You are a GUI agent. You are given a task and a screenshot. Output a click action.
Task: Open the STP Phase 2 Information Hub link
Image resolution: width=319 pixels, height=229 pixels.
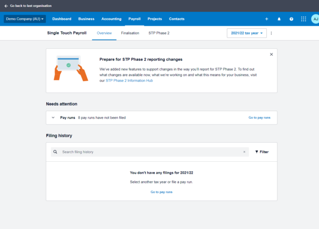(129, 81)
